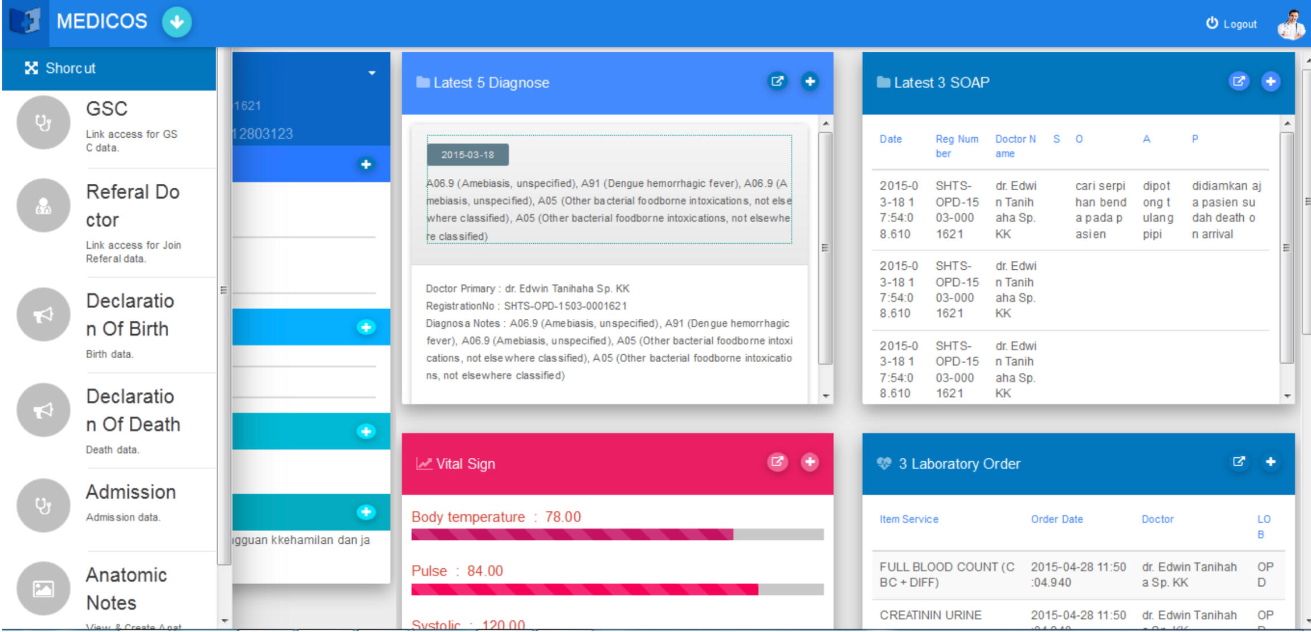Click the Logout link
This screenshot has width=1311, height=632.
click(x=1232, y=24)
